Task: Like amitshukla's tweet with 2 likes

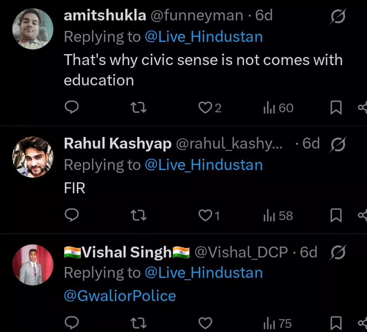Action: pyautogui.click(x=205, y=108)
